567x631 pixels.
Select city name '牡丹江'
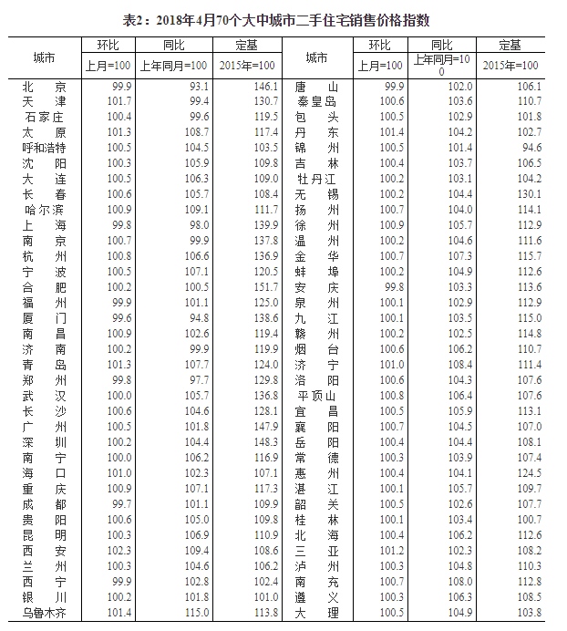(x=316, y=179)
